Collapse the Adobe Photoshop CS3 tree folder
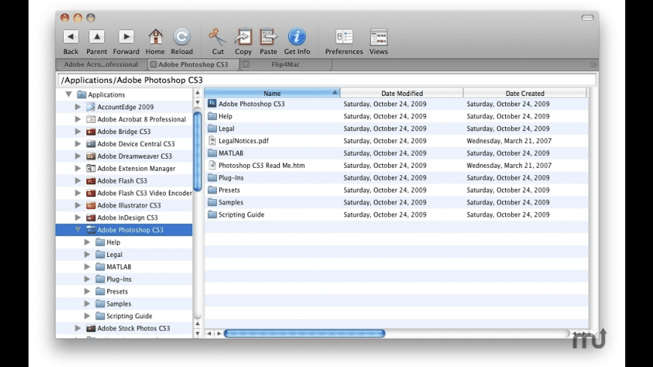The width and height of the screenshot is (653, 367). coord(78,230)
